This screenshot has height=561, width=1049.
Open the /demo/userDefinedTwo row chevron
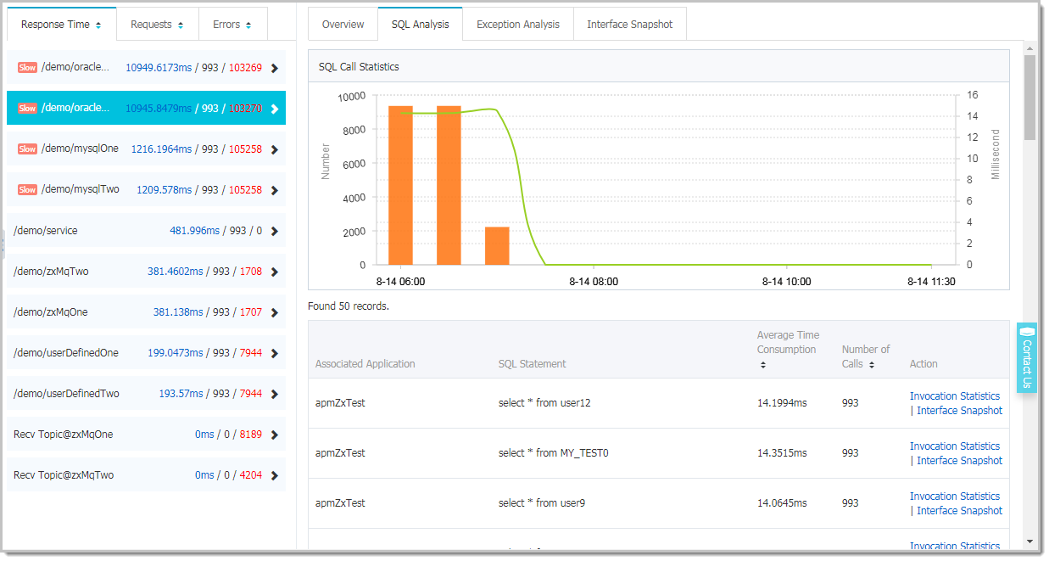click(274, 394)
